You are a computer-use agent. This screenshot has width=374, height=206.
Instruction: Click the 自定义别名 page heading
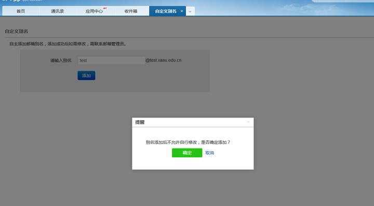click(x=17, y=32)
